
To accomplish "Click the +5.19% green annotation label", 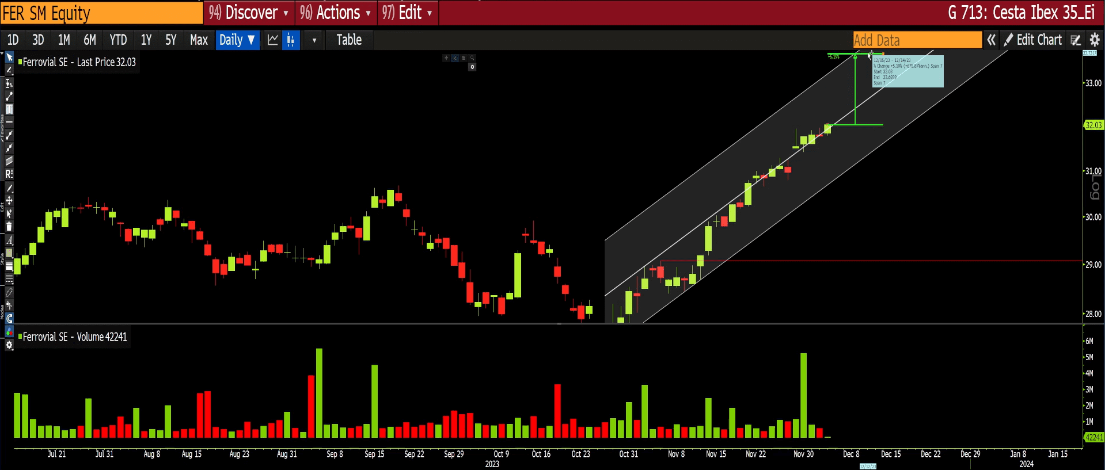I will click(834, 56).
